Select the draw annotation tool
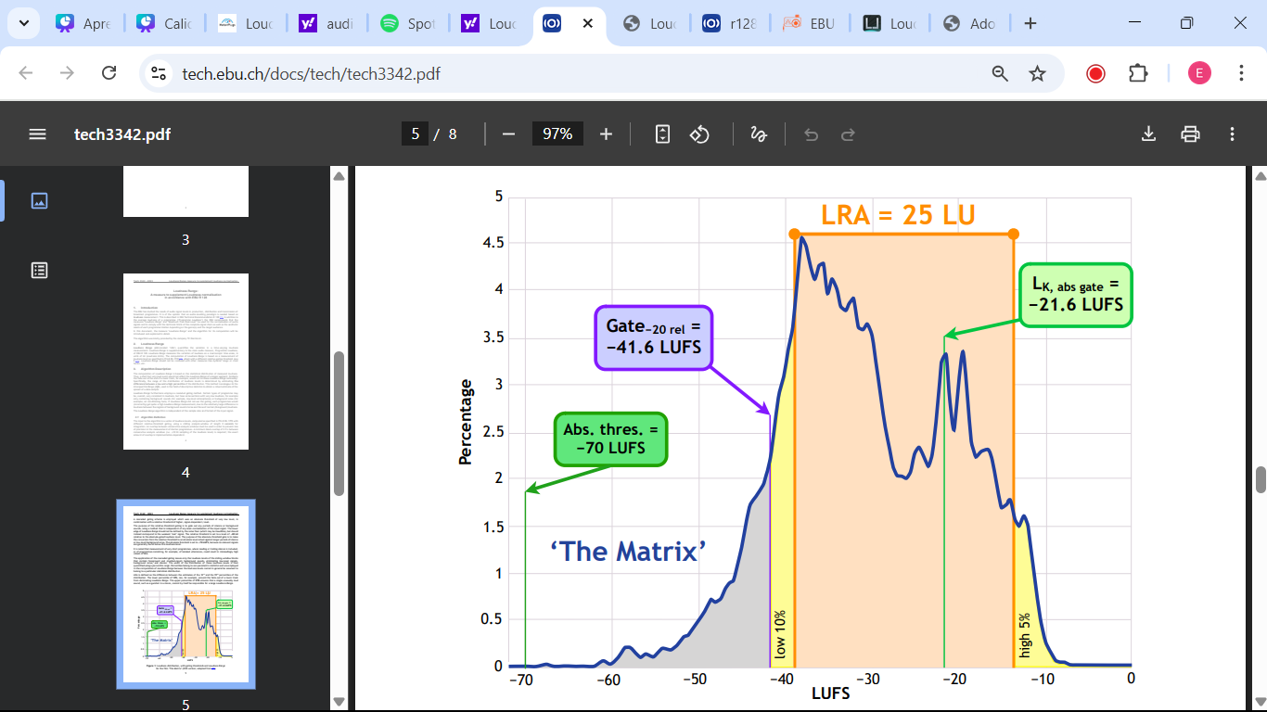Viewport: 1267px width, 712px height. pos(758,134)
